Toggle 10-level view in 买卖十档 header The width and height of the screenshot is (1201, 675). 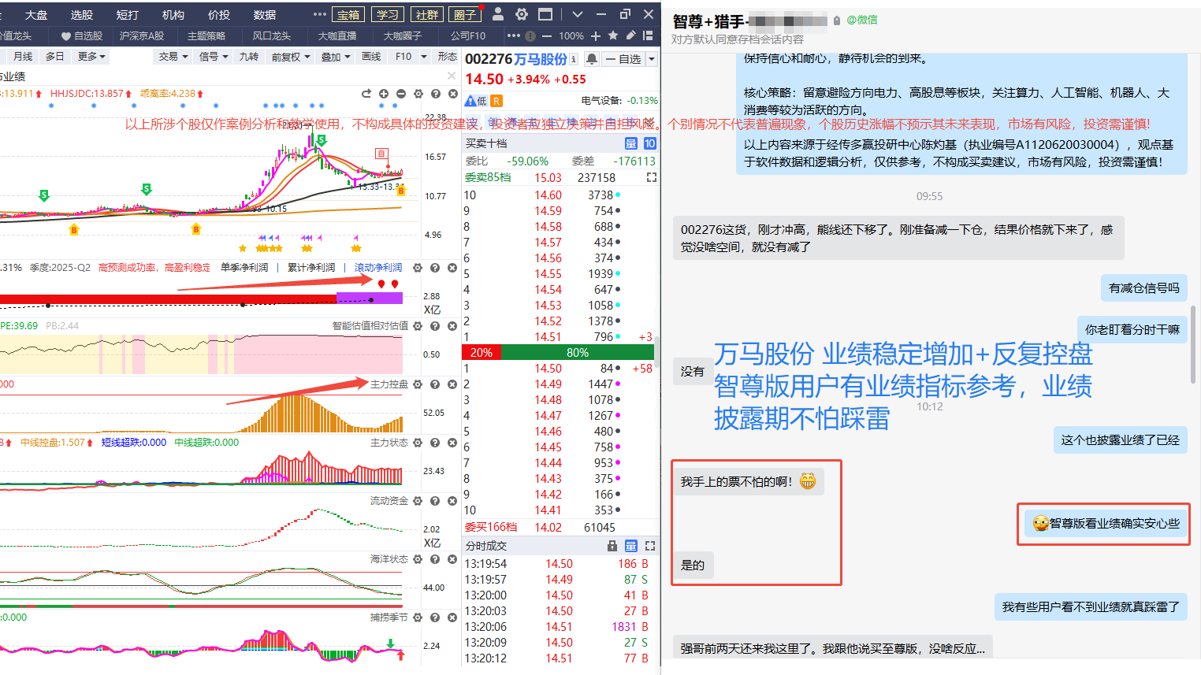[x=649, y=143]
